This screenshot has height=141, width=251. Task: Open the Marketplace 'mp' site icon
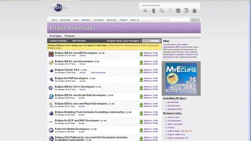145,11
